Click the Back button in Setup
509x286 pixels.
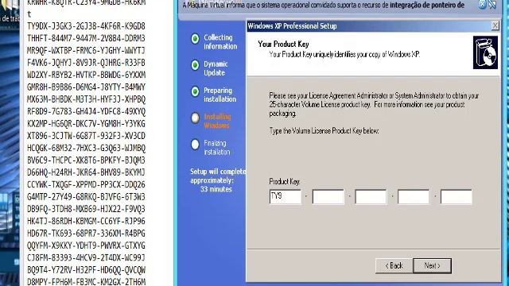coord(394,265)
